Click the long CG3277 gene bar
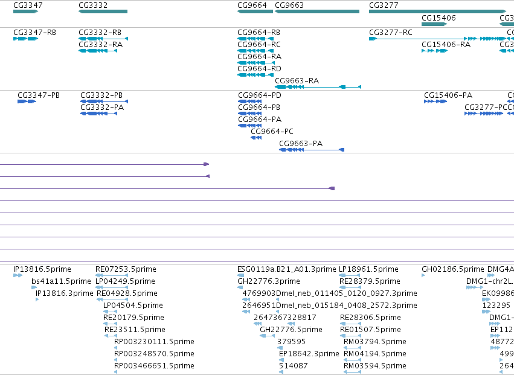This screenshot has height=375, width=514. click(x=438, y=11)
